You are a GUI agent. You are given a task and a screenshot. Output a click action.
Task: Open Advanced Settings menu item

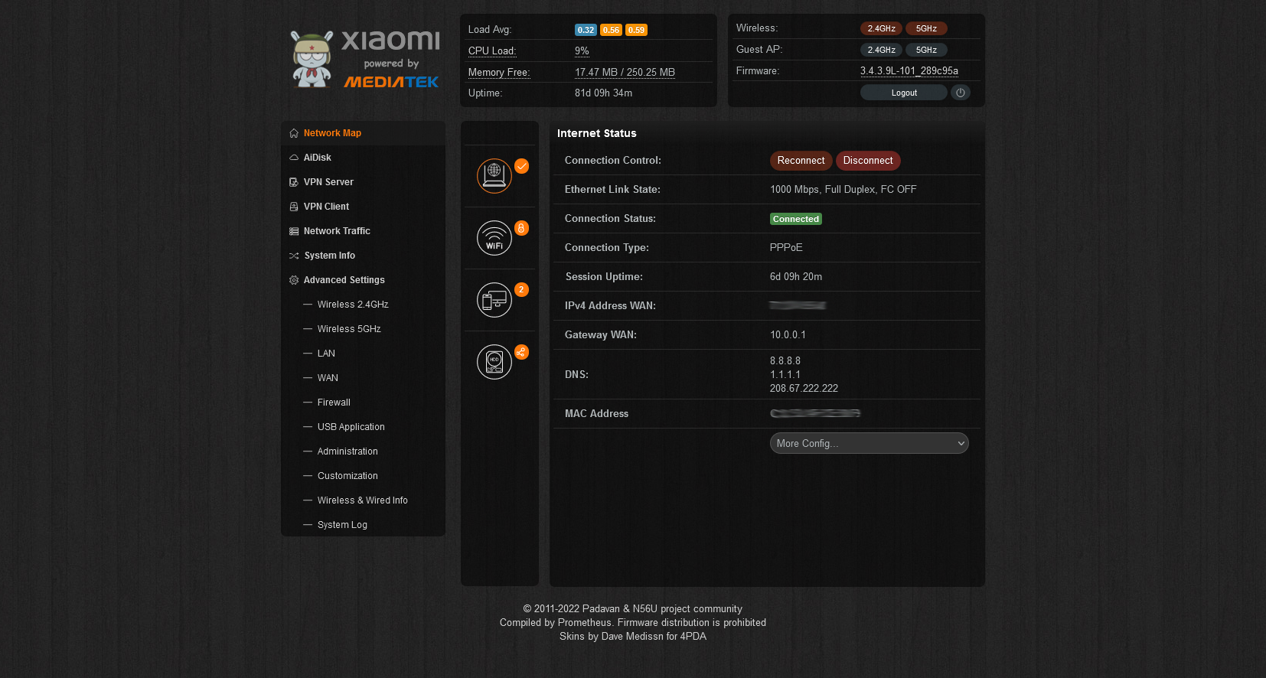click(x=363, y=280)
